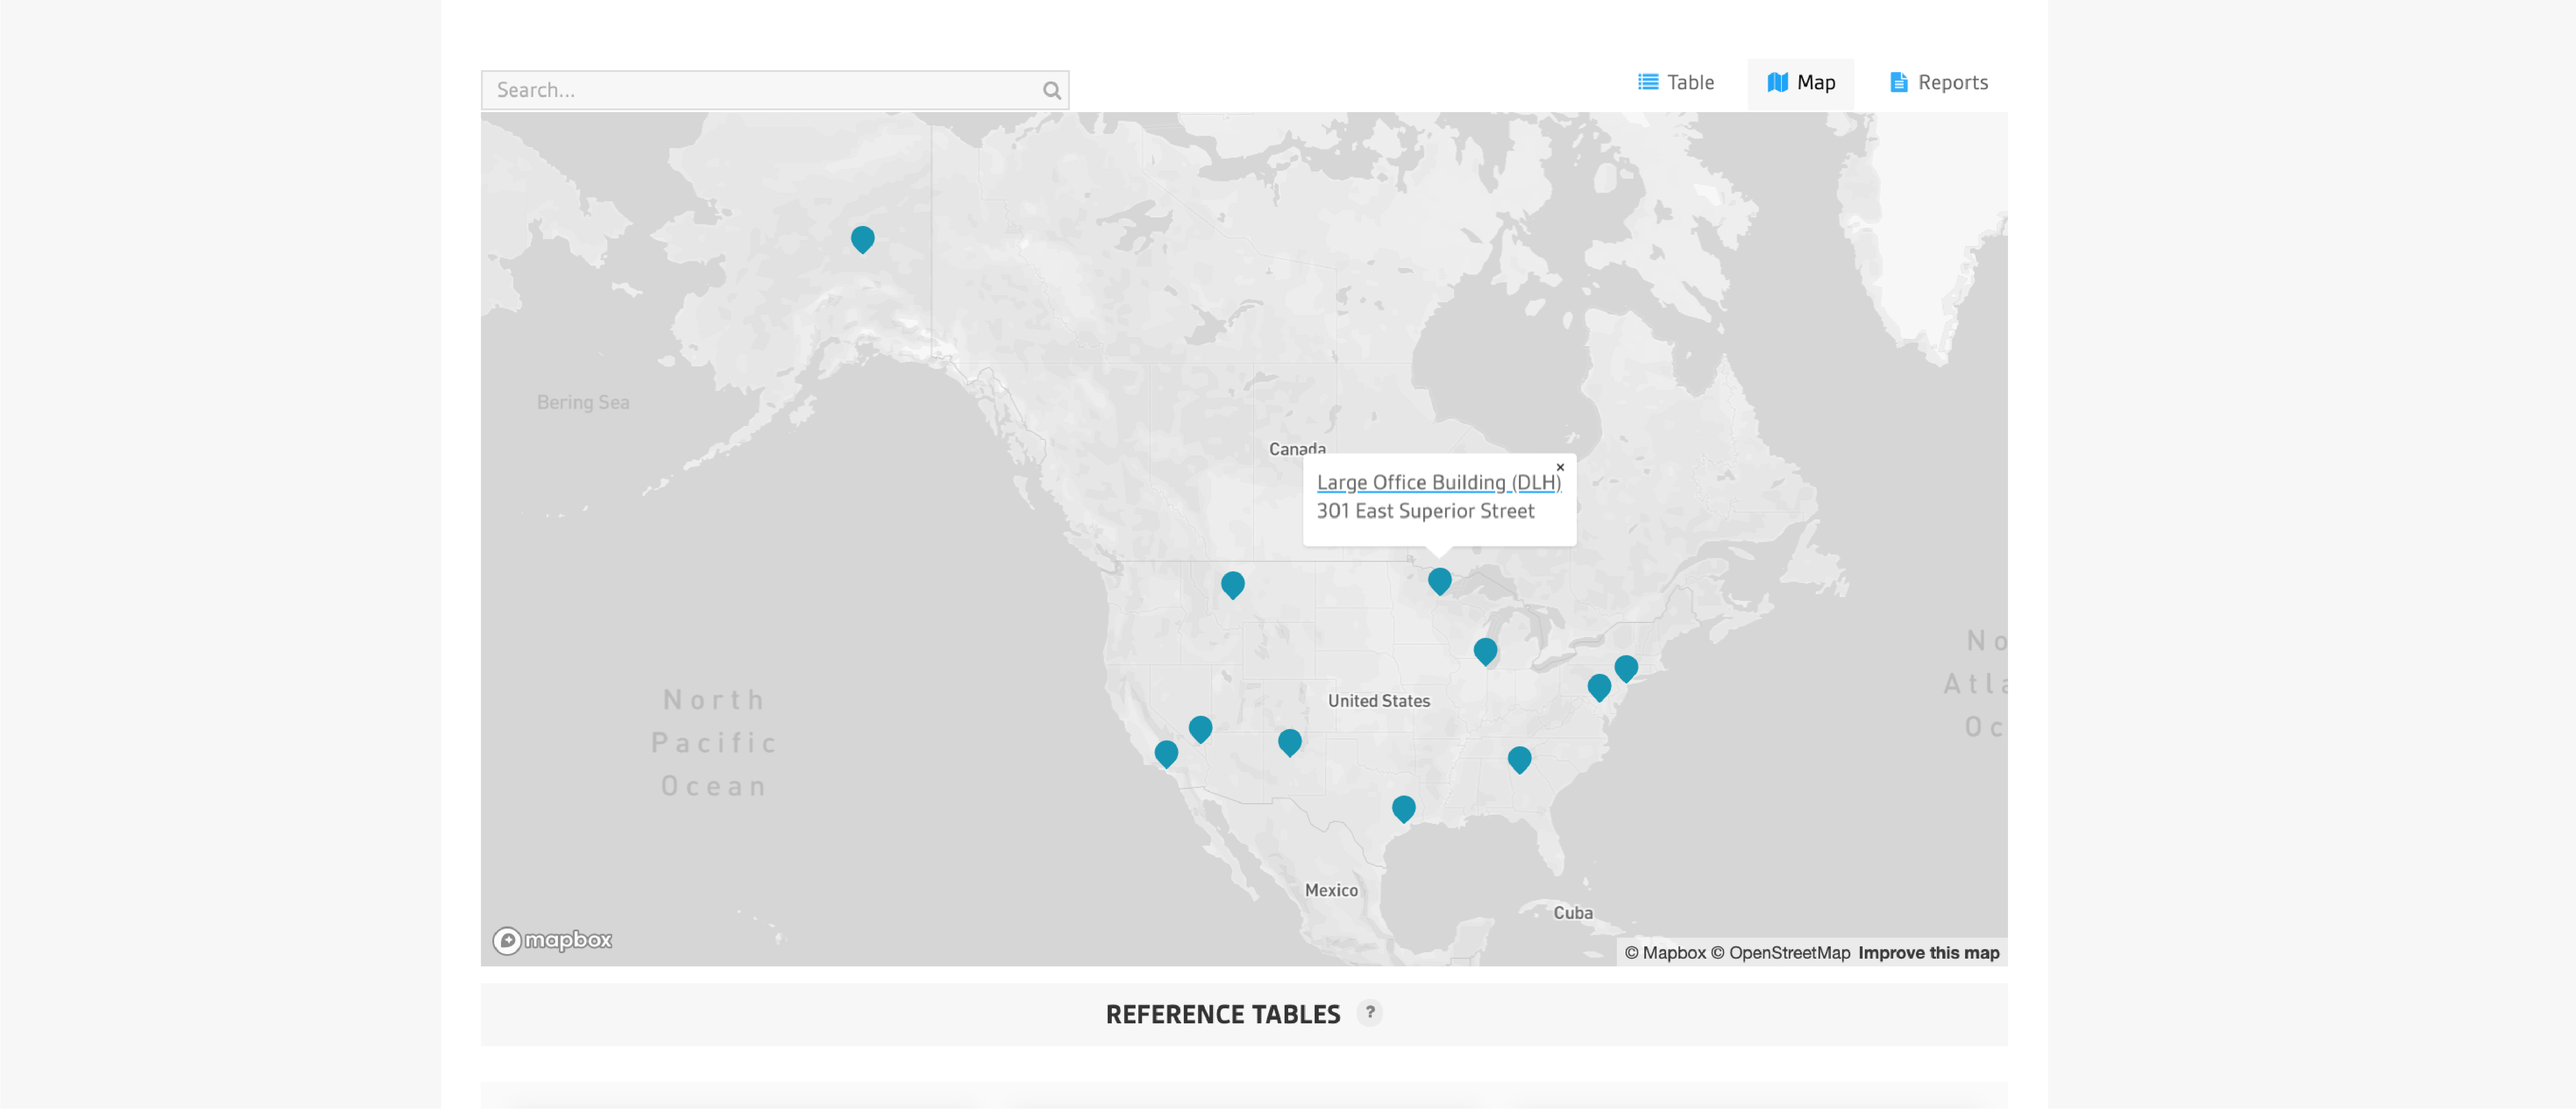Click the Cuba map label

1572,913
